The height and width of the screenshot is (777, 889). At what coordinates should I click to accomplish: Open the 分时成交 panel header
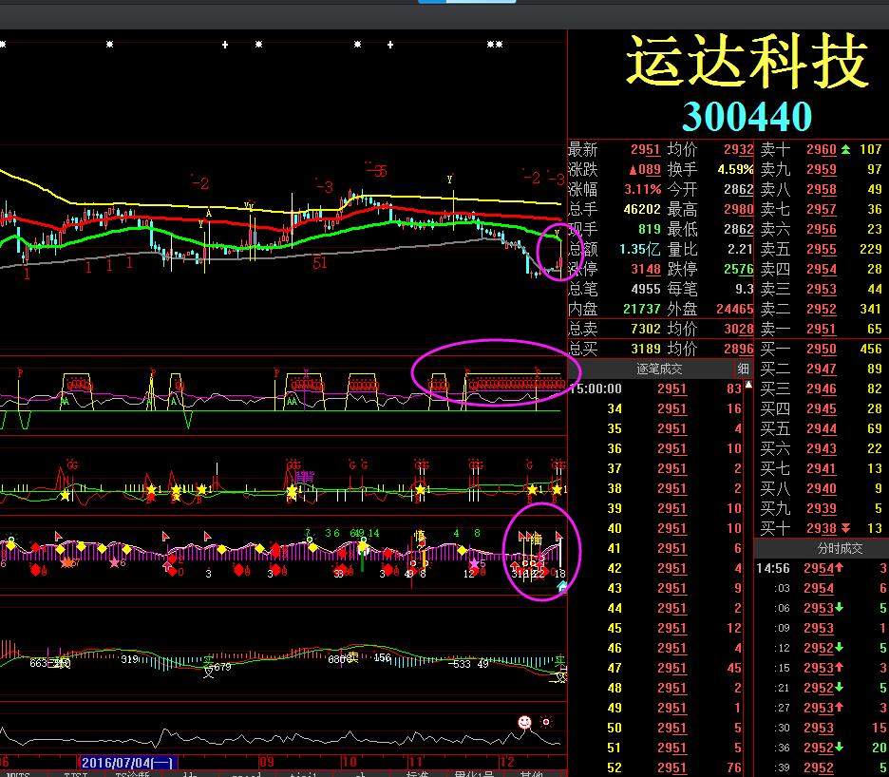tap(840, 548)
